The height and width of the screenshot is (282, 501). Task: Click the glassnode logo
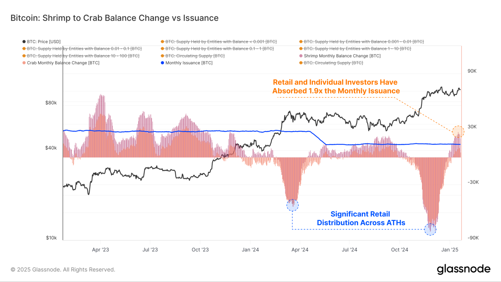463,269
